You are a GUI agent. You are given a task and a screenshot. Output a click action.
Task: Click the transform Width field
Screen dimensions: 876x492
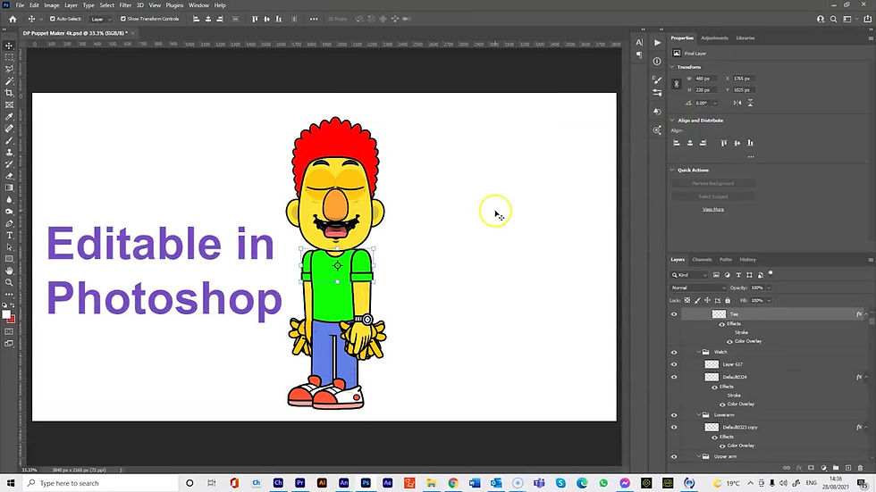pos(707,79)
